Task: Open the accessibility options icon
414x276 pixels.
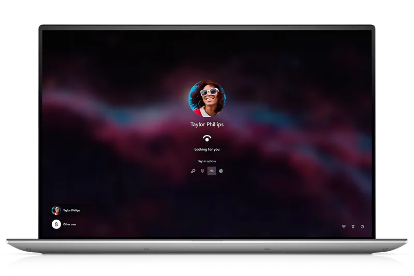Action: [x=353, y=226]
